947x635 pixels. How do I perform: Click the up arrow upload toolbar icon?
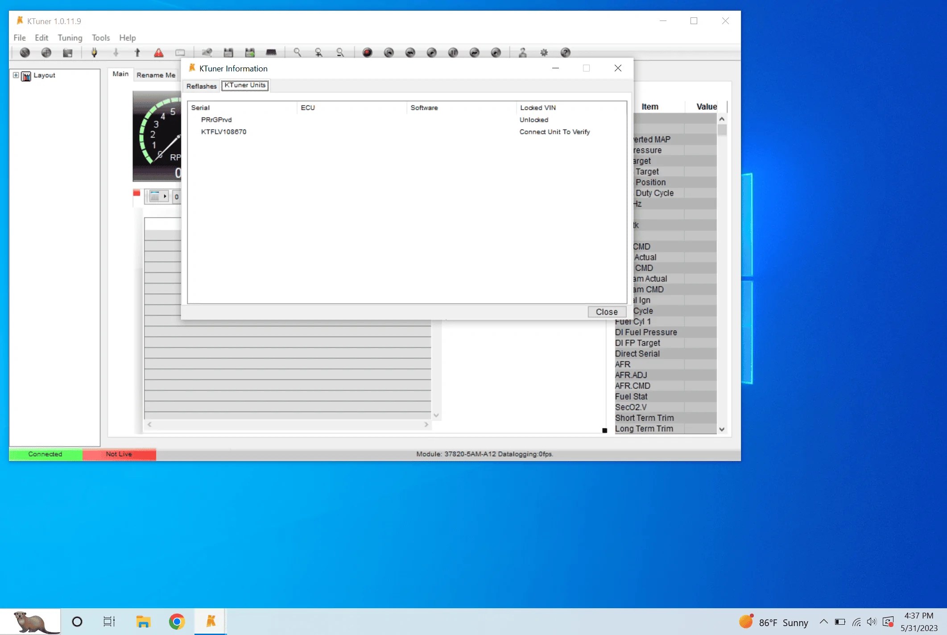[x=137, y=53]
